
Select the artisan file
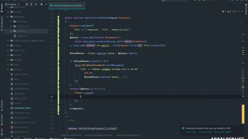pos(16,103)
